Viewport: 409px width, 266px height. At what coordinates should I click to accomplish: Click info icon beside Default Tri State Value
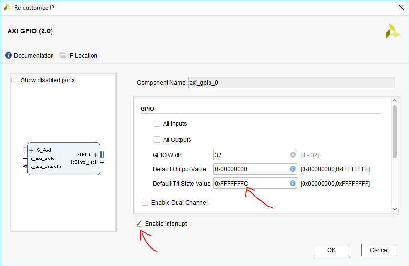click(293, 183)
